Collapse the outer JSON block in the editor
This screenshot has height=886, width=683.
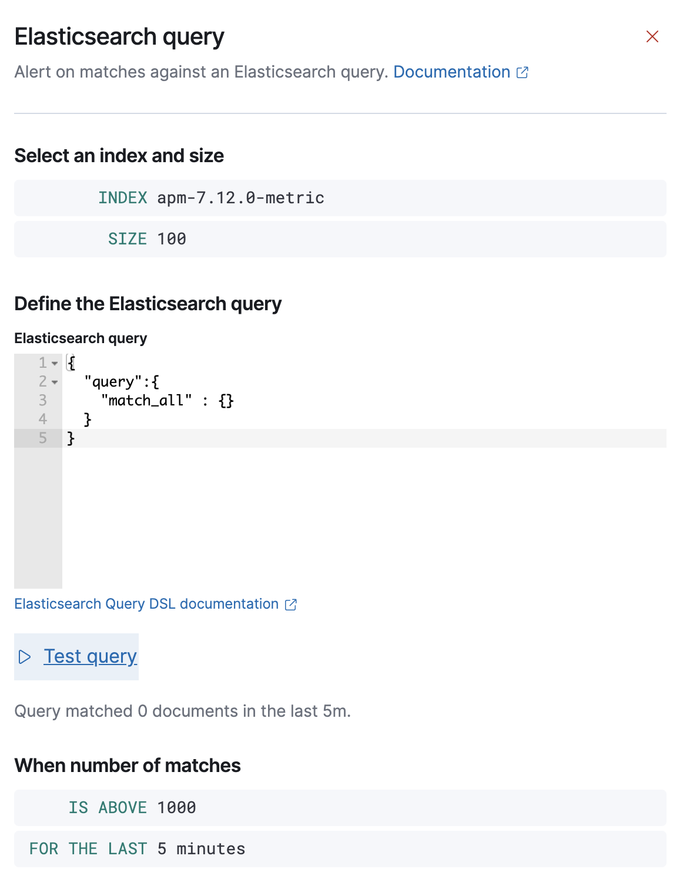pos(55,363)
